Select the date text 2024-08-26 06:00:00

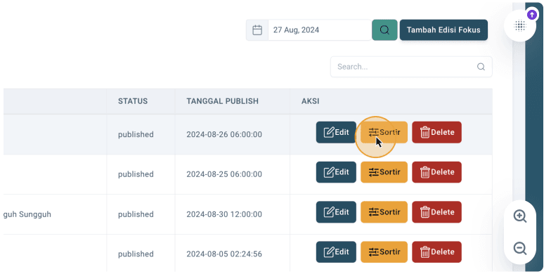click(224, 135)
